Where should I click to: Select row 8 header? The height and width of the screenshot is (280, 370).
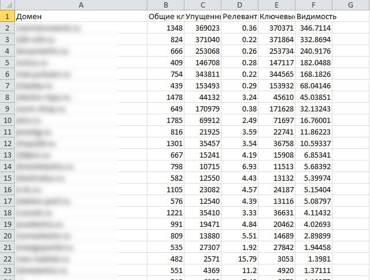[7, 97]
